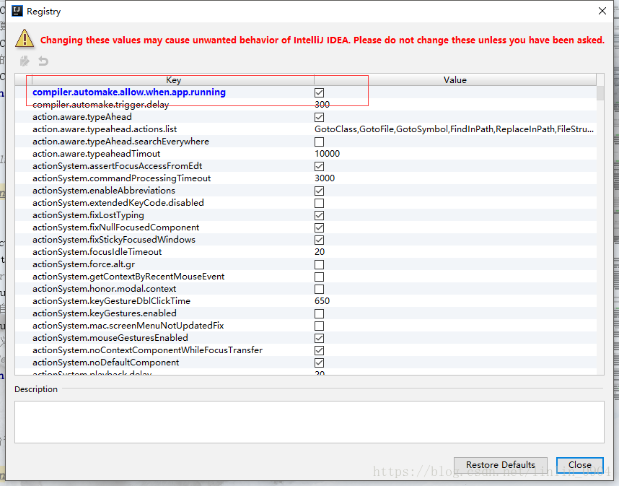Select actionSystem.focusIdleTimeout key

pyautogui.click(x=97, y=252)
